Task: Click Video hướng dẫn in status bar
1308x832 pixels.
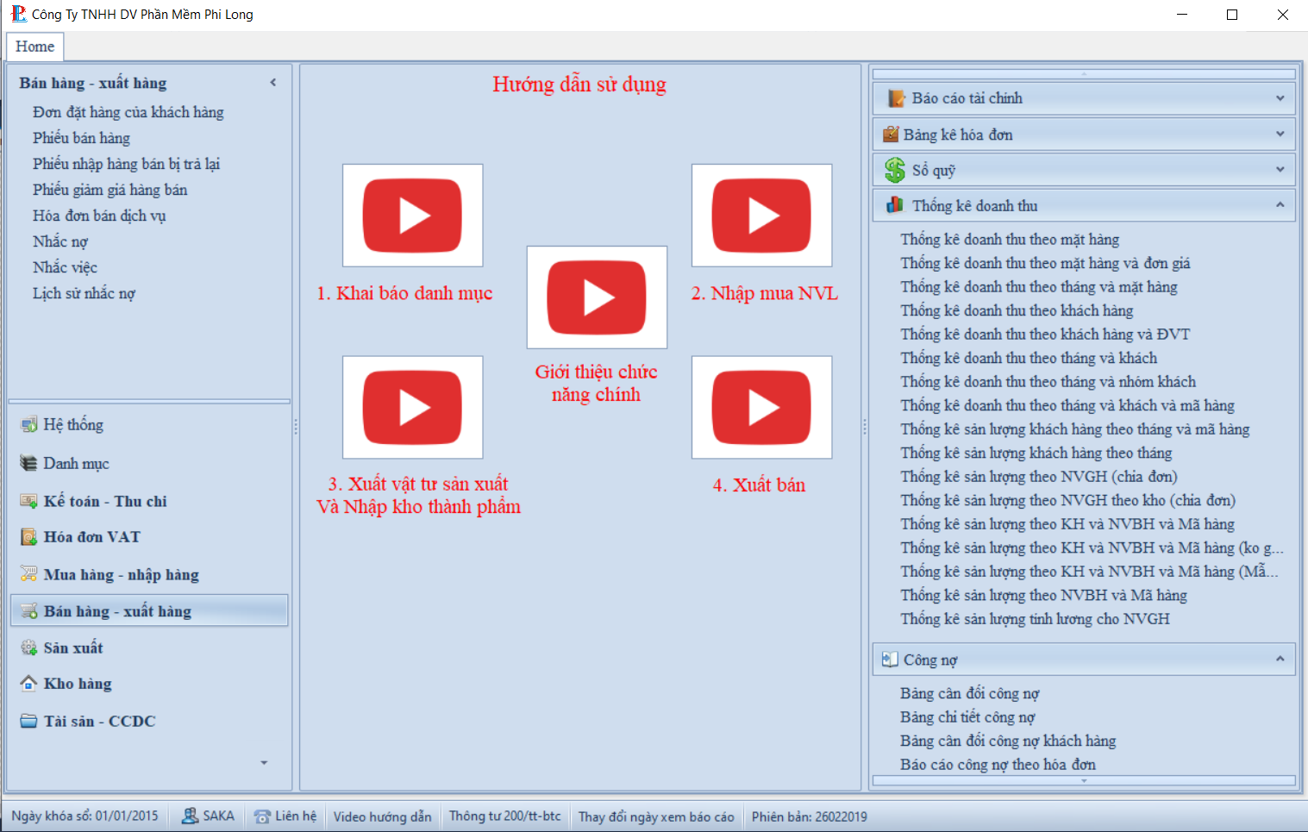Action: click(382, 816)
